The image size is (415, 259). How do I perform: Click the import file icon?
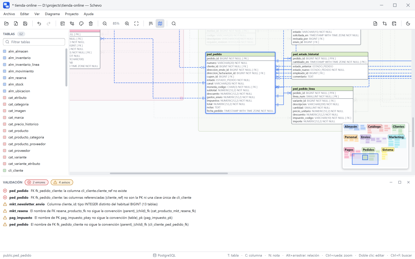tap(16, 24)
